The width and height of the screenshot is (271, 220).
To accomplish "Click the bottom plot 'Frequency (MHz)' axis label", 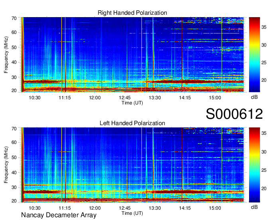I will click(x=6, y=165).
